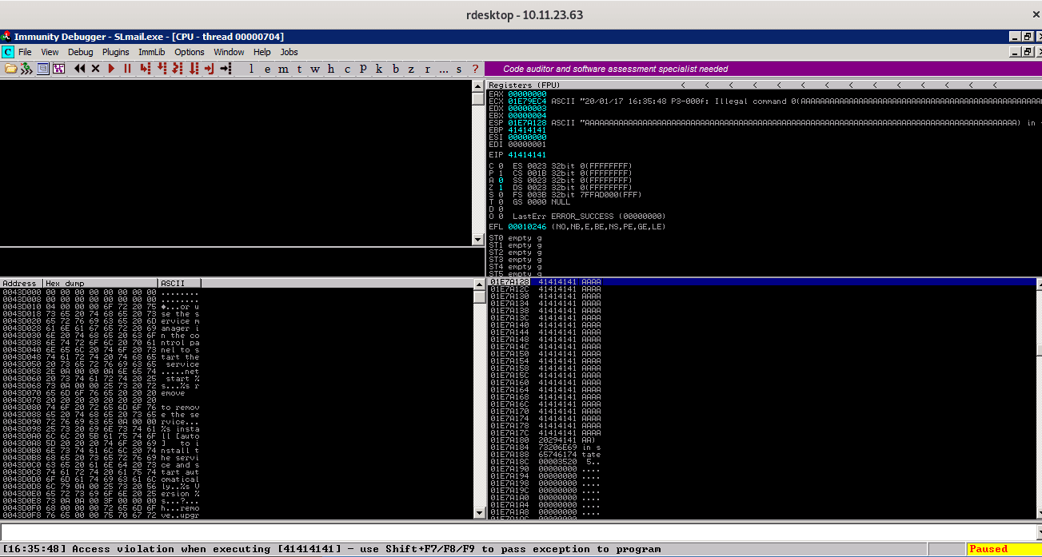1042x557 pixels.
Task: Click the Execute till return icon
Action: click(x=209, y=69)
